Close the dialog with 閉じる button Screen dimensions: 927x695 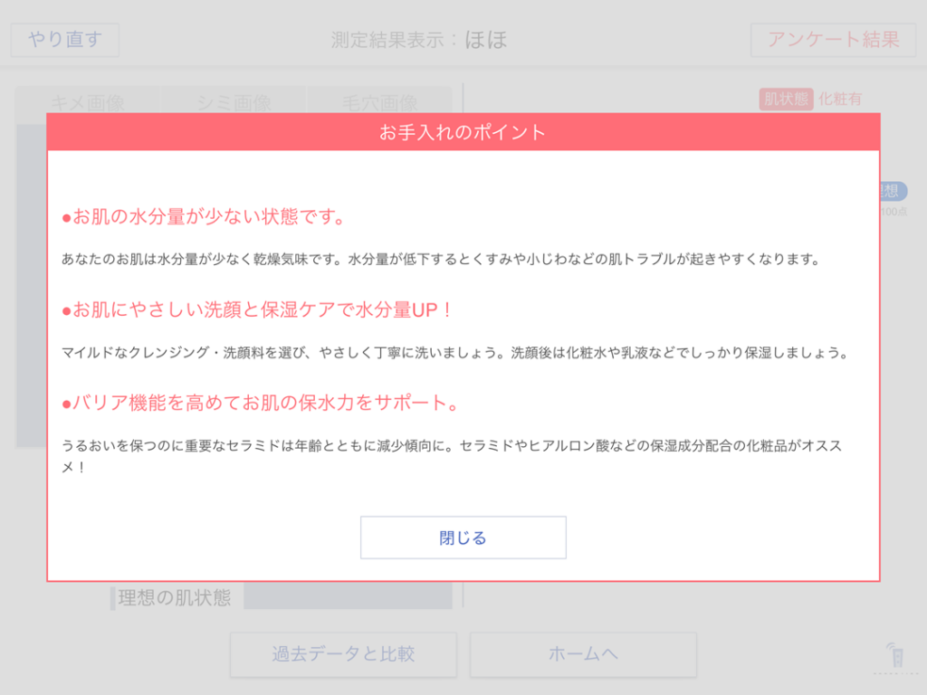click(463, 538)
